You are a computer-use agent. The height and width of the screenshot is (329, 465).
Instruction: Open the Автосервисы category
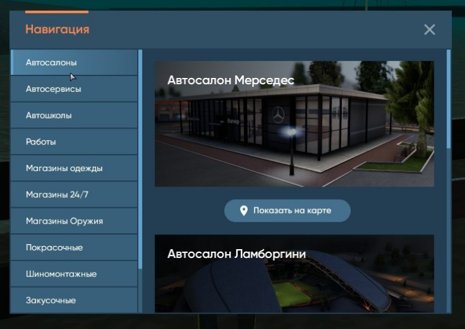[74, 89]
